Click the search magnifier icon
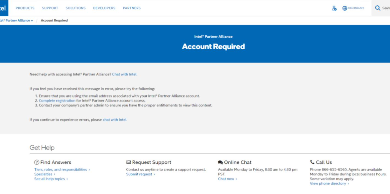 (x=378, y=8)
